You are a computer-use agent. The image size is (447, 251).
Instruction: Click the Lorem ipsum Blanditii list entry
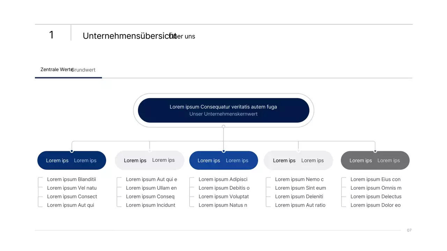click(72, 179)
